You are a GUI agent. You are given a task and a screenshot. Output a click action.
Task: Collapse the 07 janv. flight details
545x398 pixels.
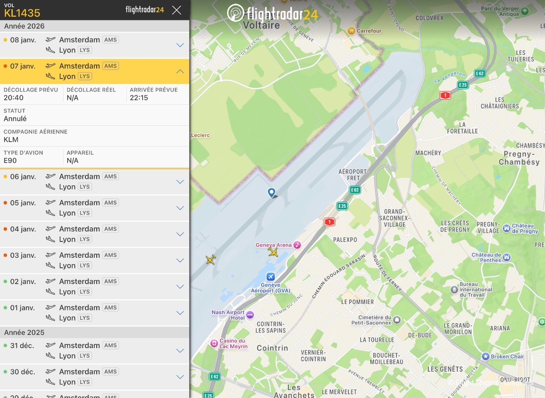pyautogui.click(x=180, y=71)
